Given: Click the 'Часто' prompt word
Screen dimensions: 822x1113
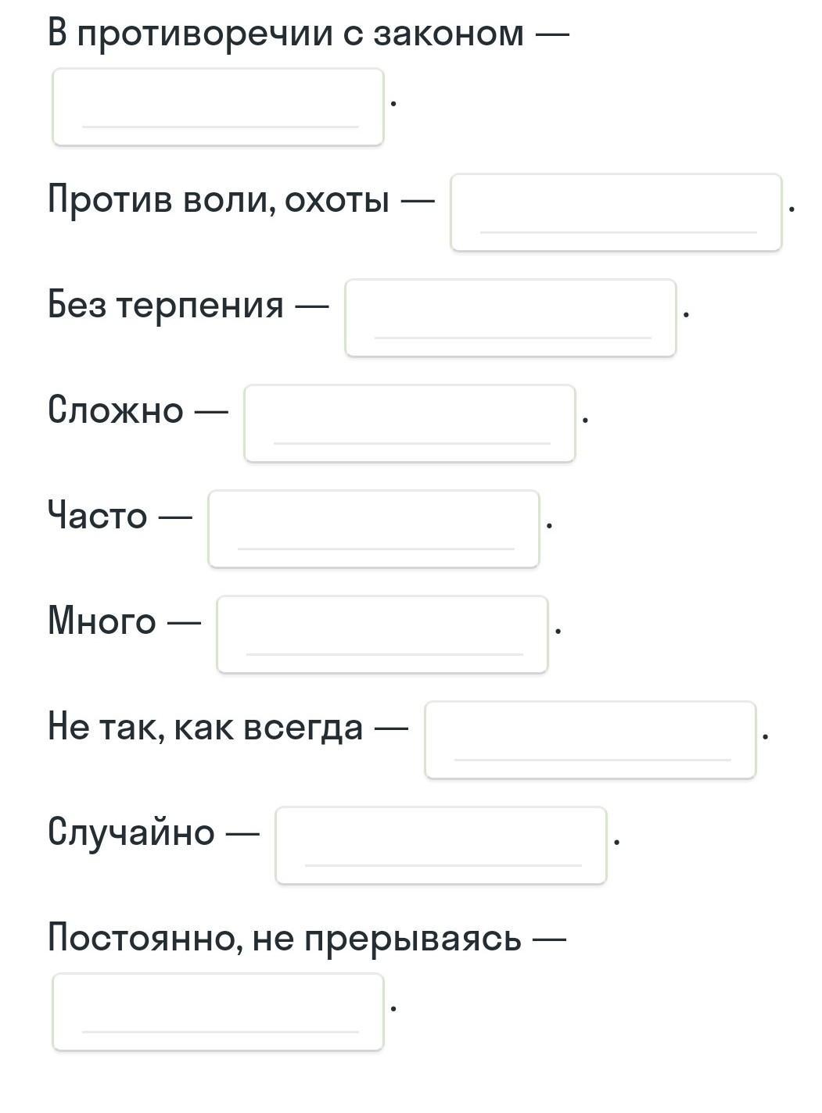Looking at the screenshot, I should [x=98, y=516].
